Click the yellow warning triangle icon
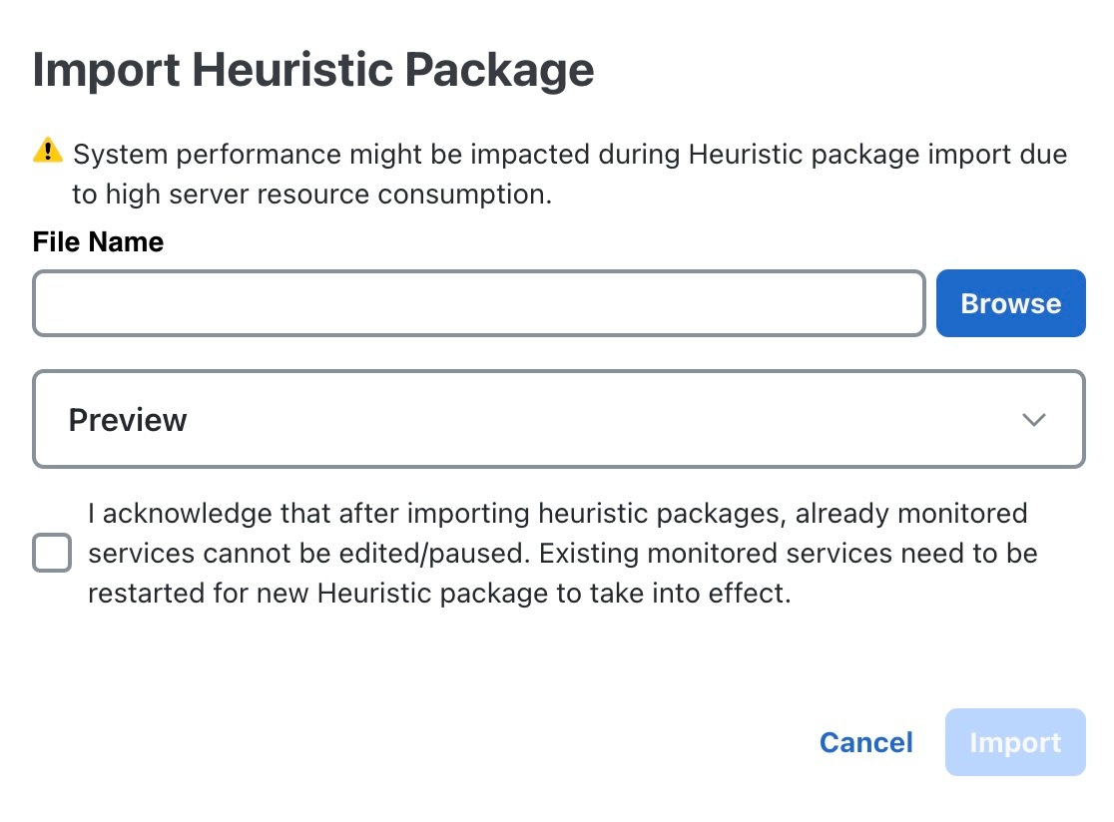 point(48,150)
